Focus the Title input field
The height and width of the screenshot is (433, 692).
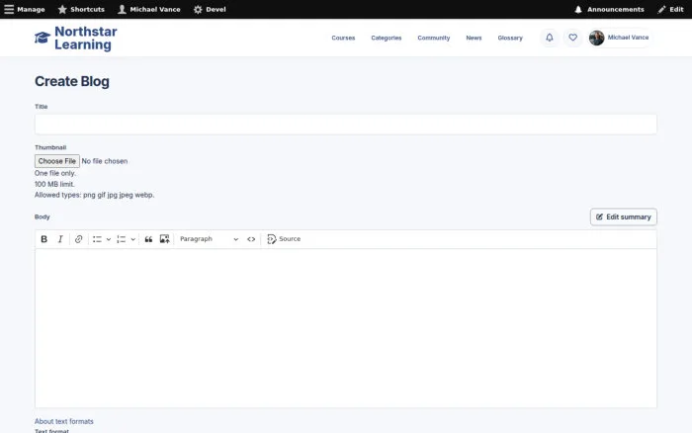coord(346,125)
